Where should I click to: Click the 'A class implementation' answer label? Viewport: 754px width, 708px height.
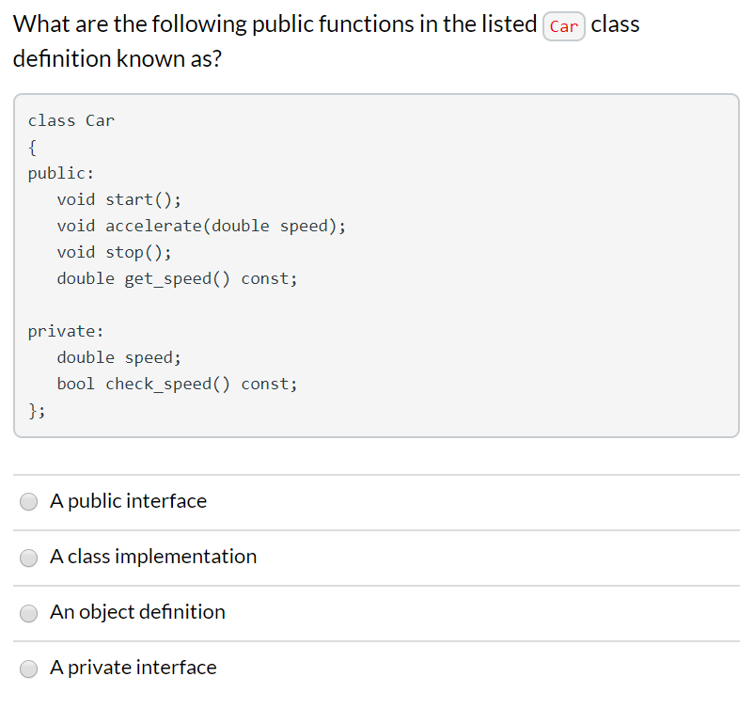tap(153, 557)
